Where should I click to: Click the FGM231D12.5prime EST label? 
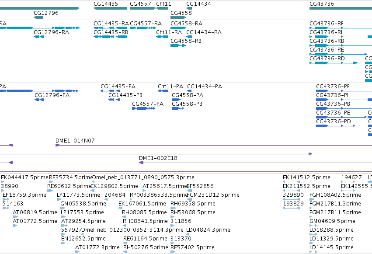point(213,195)
